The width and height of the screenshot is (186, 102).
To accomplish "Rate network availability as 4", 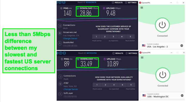I will click(122, 85).
